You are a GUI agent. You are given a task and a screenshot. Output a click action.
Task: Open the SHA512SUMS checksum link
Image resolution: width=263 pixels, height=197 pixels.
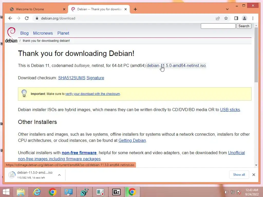click(72, 78)
